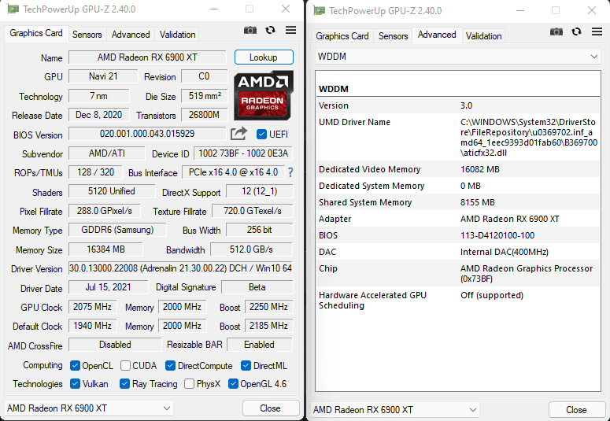Click GPU-Z app icon in left title bar
610x421 pixels.
point(13,9)
